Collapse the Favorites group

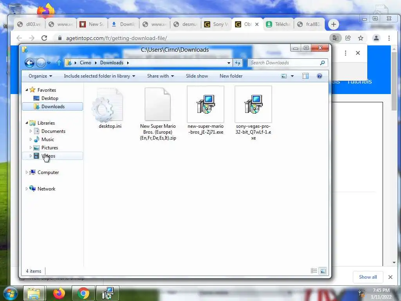click(27, 90)
